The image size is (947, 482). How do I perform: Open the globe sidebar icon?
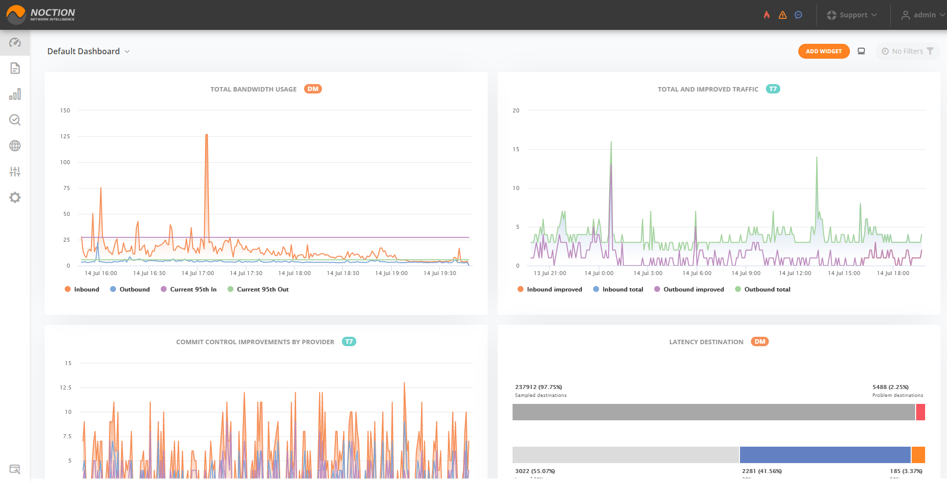click(15, 146)
